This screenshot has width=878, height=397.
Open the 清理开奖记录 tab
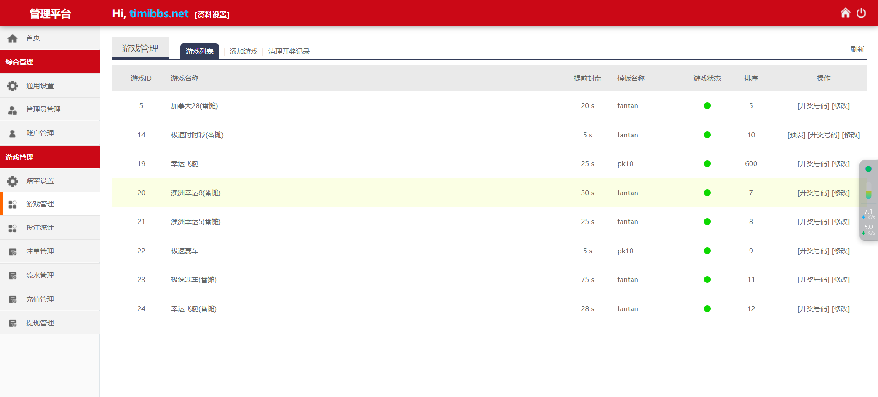(289, 52)
